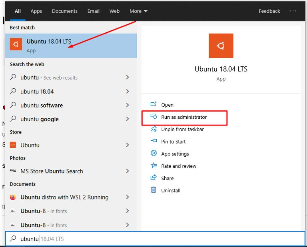Click the MS Store Ubuntu Search photo icon

click(x=13, y=171)
